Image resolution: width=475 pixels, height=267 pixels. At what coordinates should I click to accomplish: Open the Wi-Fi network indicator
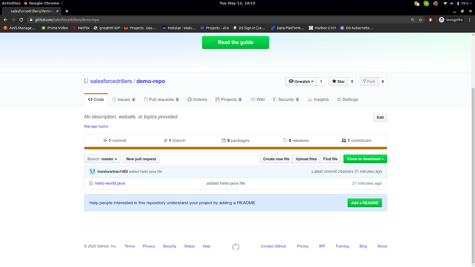[x=445, y=3]
